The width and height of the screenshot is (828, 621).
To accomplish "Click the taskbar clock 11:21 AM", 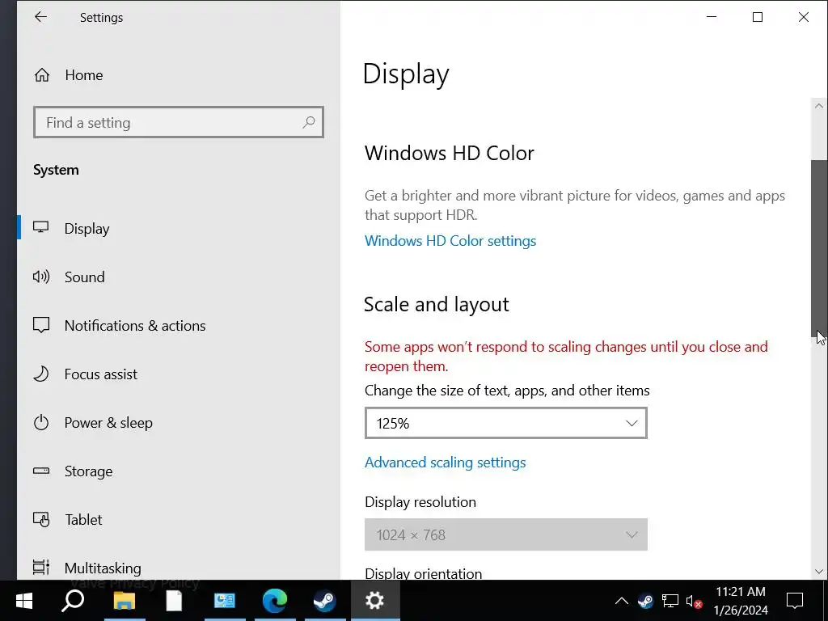I will (x=741, y=591).
